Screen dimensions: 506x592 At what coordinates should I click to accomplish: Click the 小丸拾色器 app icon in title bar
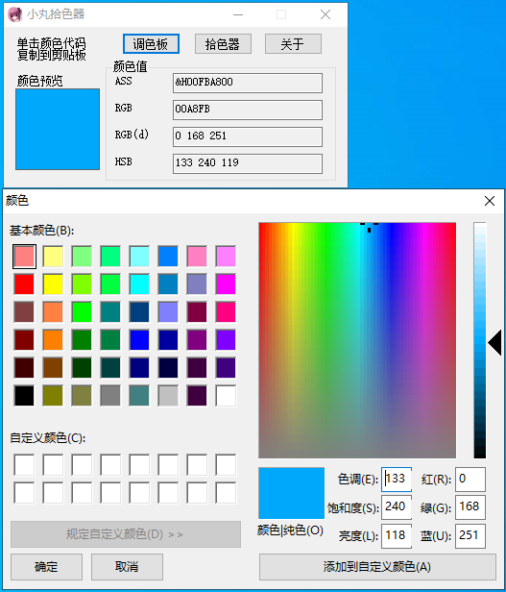pyautogui.click(x=14, y=14)
